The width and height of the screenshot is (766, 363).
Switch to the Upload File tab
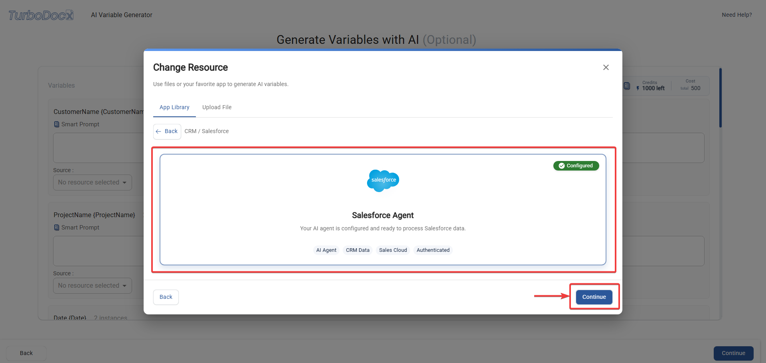point(217,108)
